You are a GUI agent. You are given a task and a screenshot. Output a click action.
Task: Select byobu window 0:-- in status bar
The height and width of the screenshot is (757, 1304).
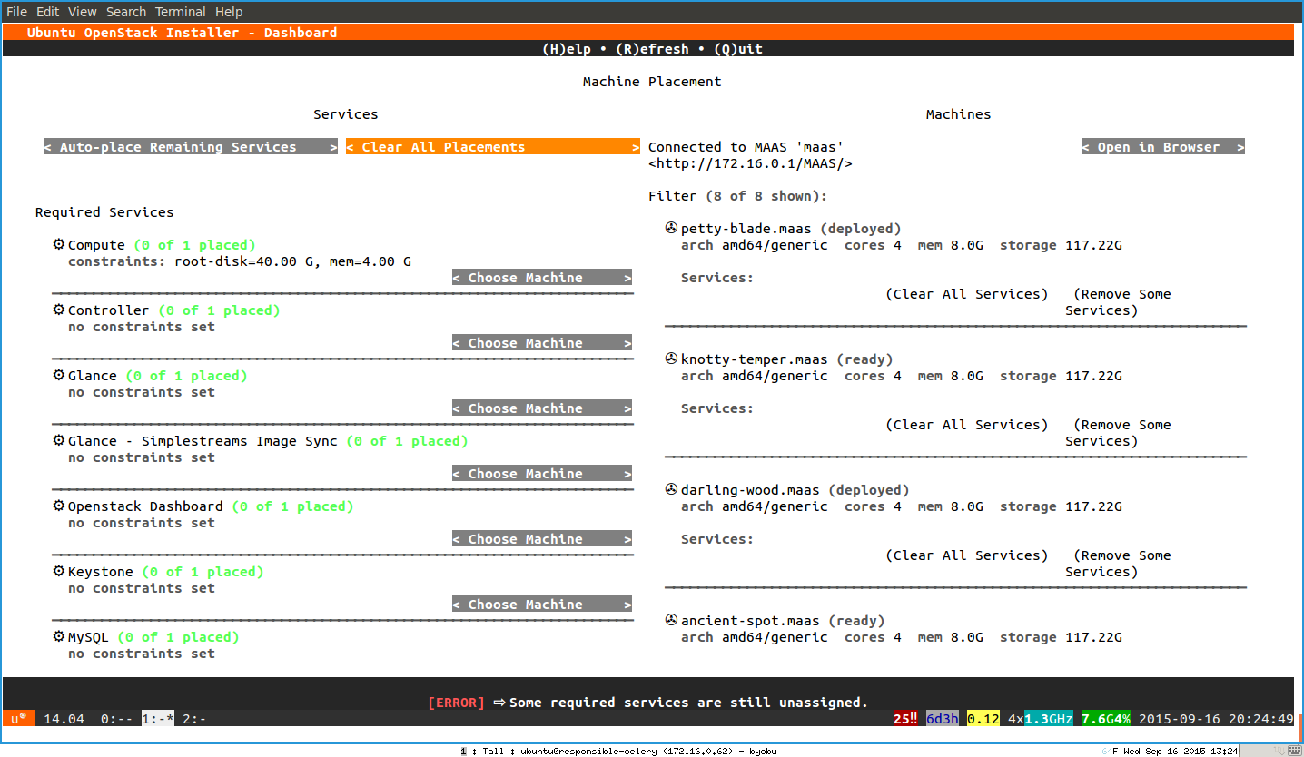pyautogui.click(x=116, y=719)
